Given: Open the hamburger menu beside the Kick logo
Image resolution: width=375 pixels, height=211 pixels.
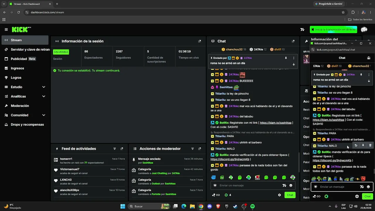Looking at the screenshot, I should (x=6, y=30).
